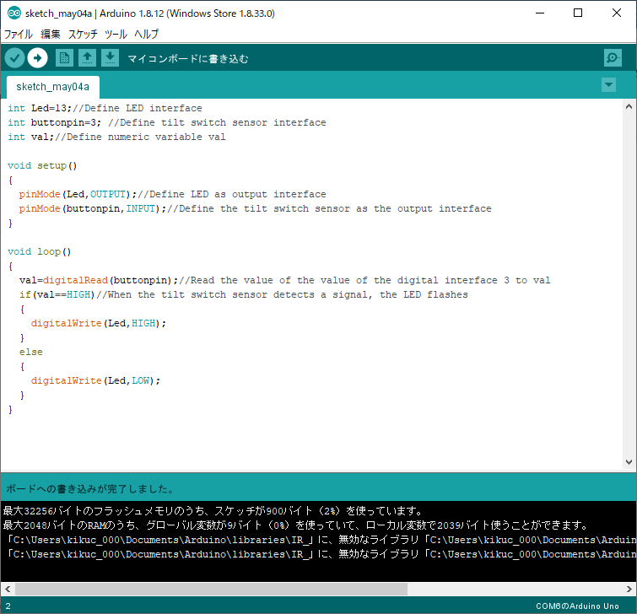
Task: Expand the tab options dropdown arrow
Action: click(x=608, y=85)
